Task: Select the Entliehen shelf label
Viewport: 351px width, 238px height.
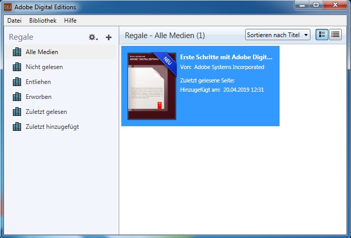Action: (38, 82)
